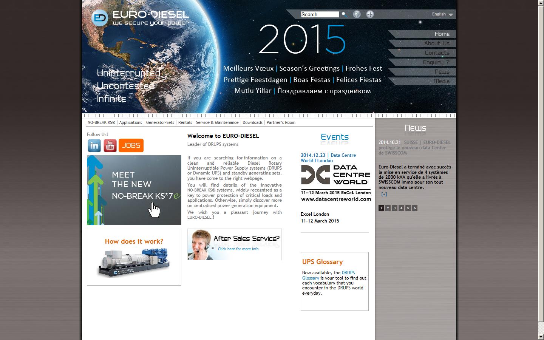
Task: Select news page 4
Action: [401, 208]
